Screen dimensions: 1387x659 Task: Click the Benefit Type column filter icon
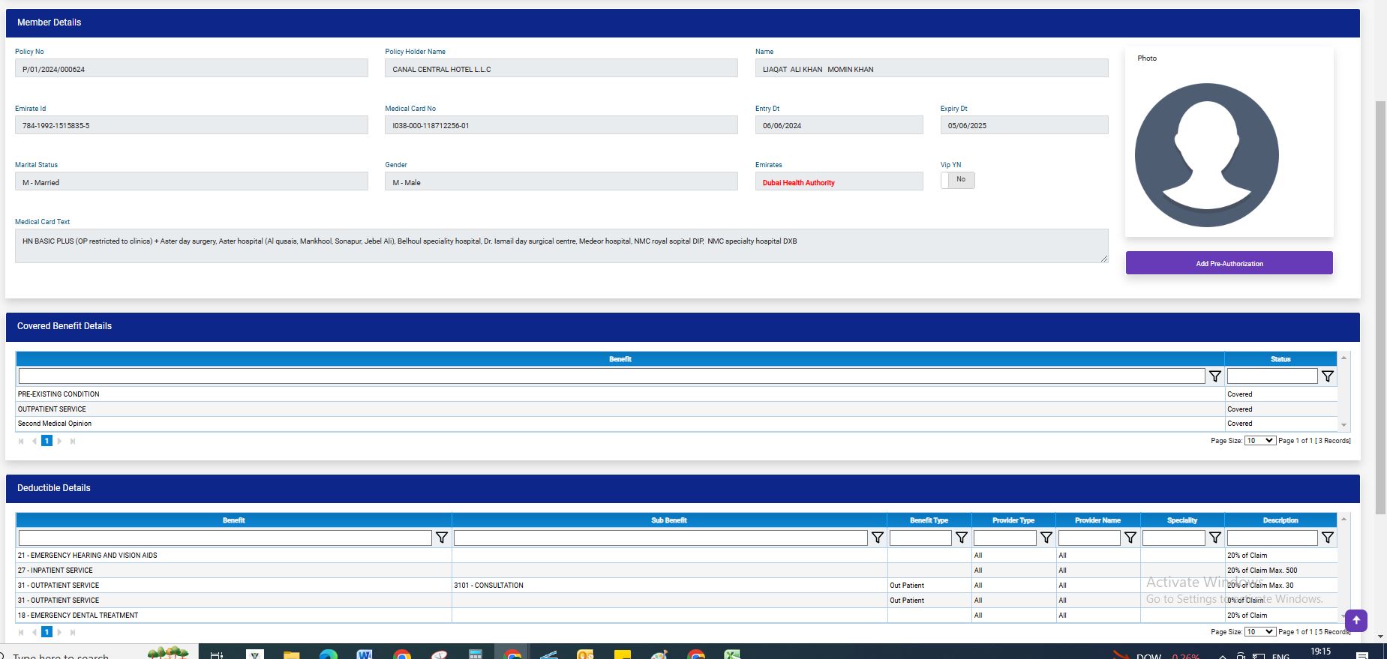point(961,538)
